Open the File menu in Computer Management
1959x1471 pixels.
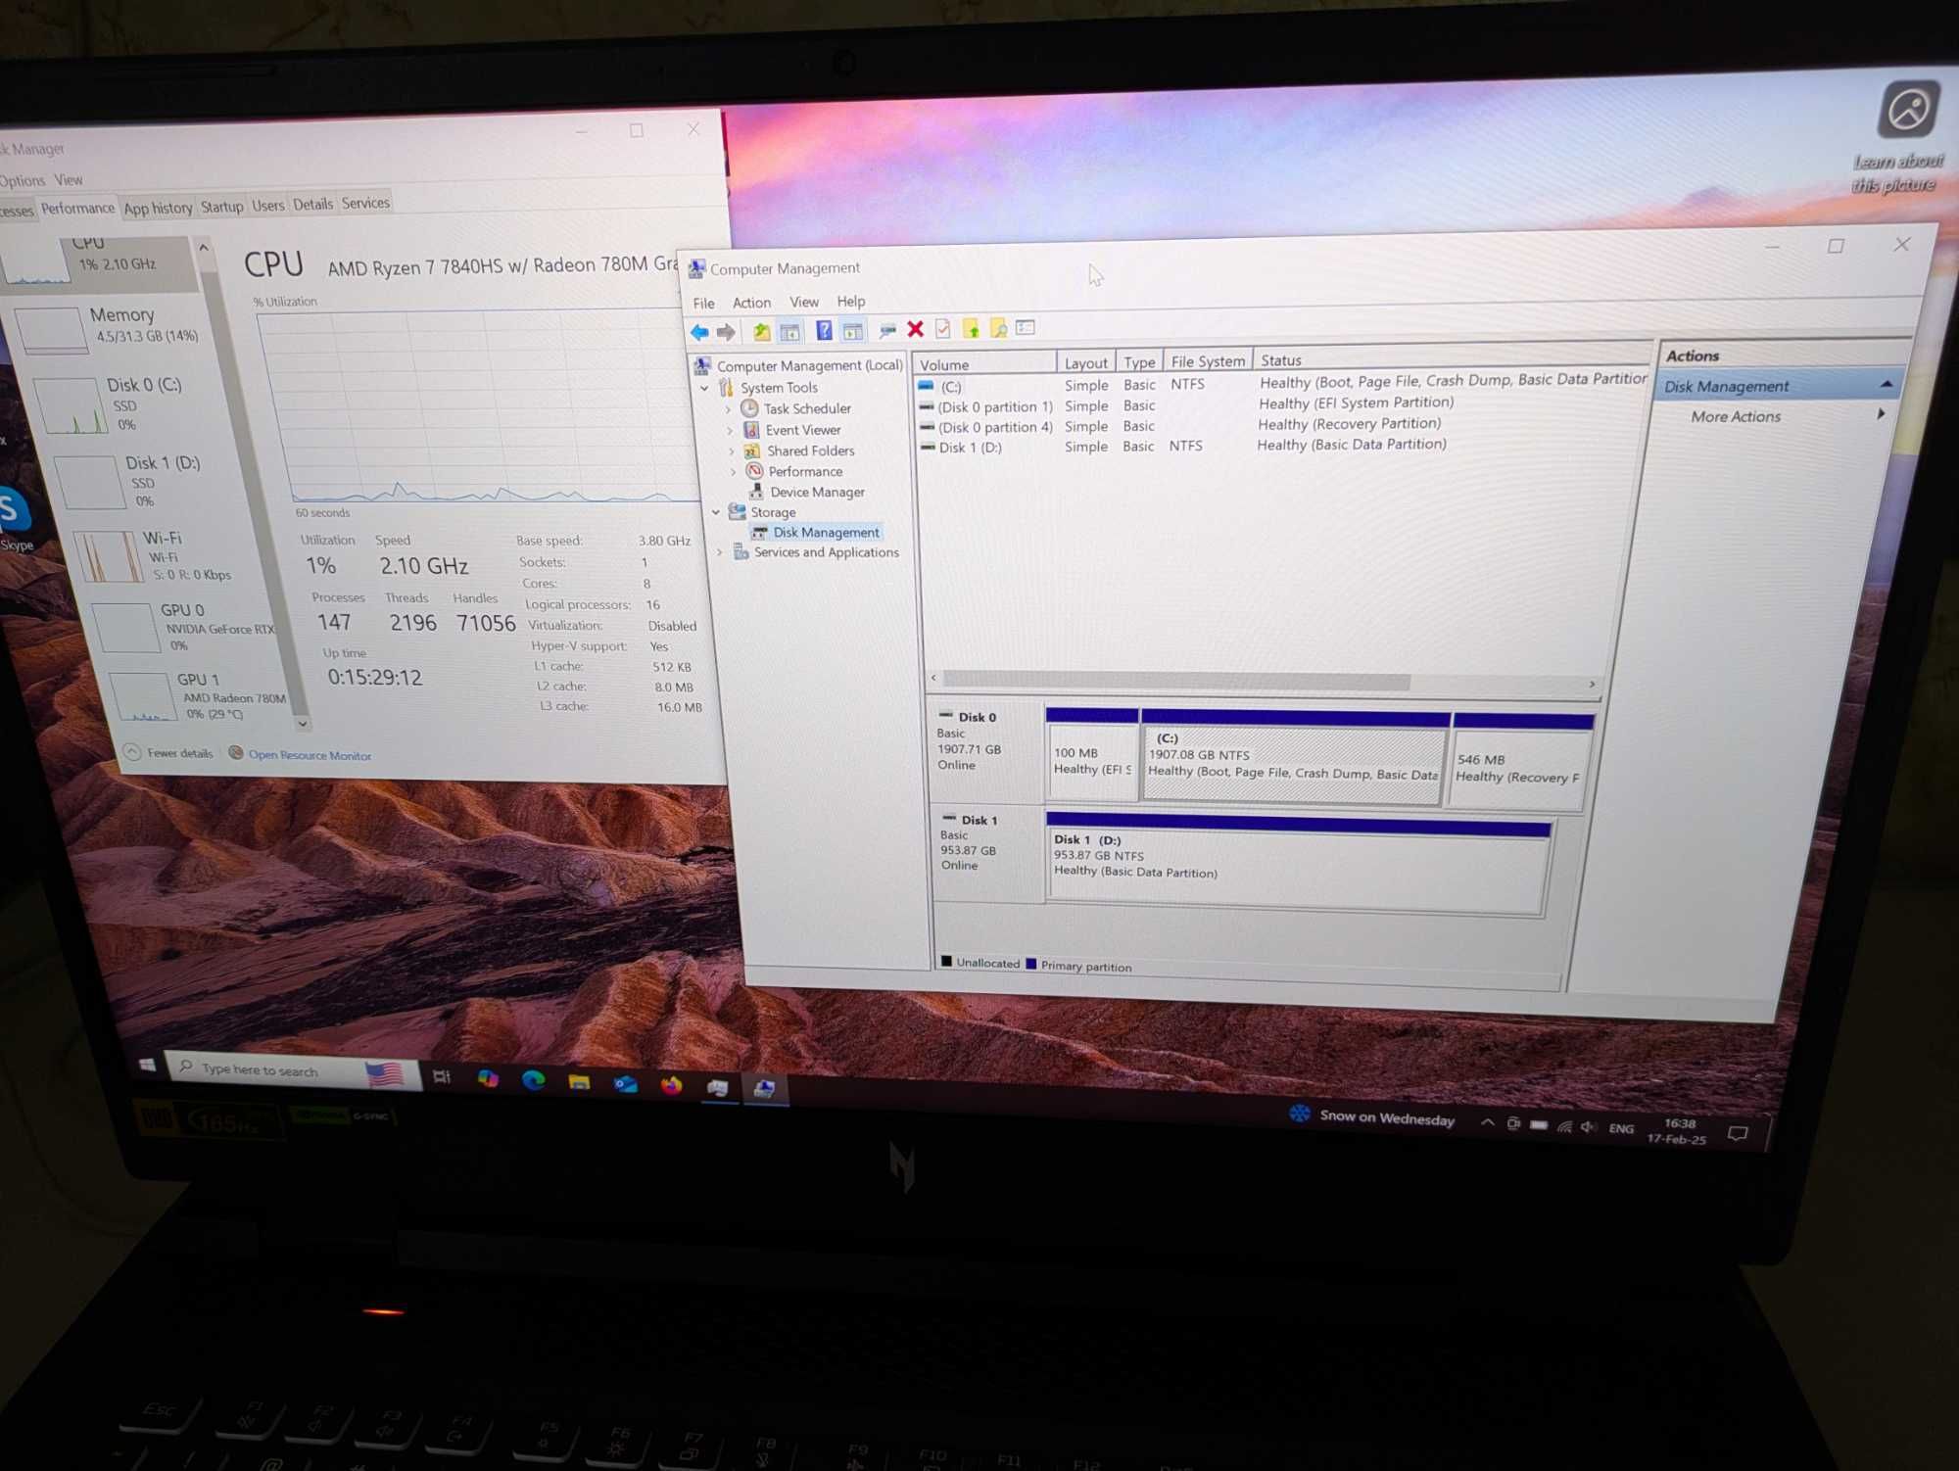click(703, 303)
